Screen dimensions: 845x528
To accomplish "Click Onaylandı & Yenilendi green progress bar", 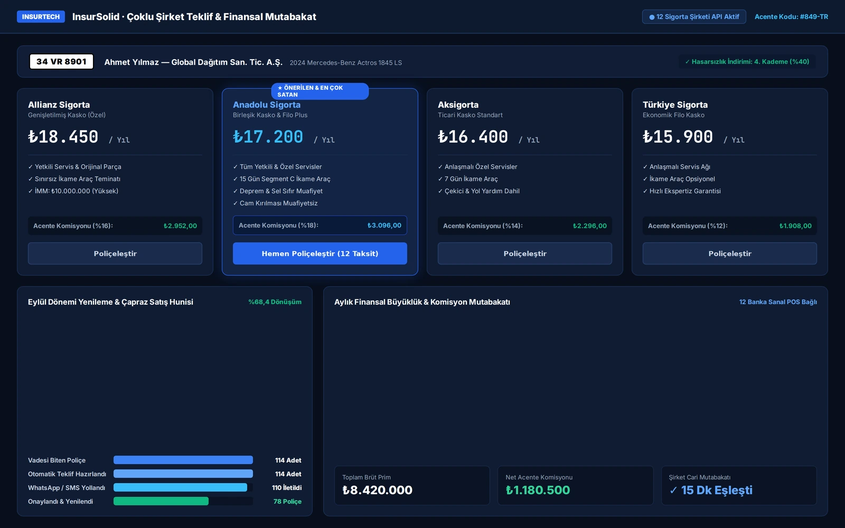I will coord(161,501).
